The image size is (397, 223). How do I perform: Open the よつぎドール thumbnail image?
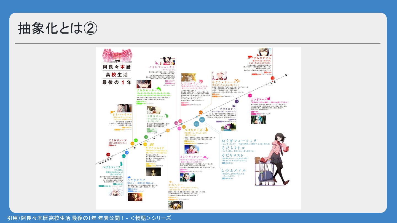(258, 119)
